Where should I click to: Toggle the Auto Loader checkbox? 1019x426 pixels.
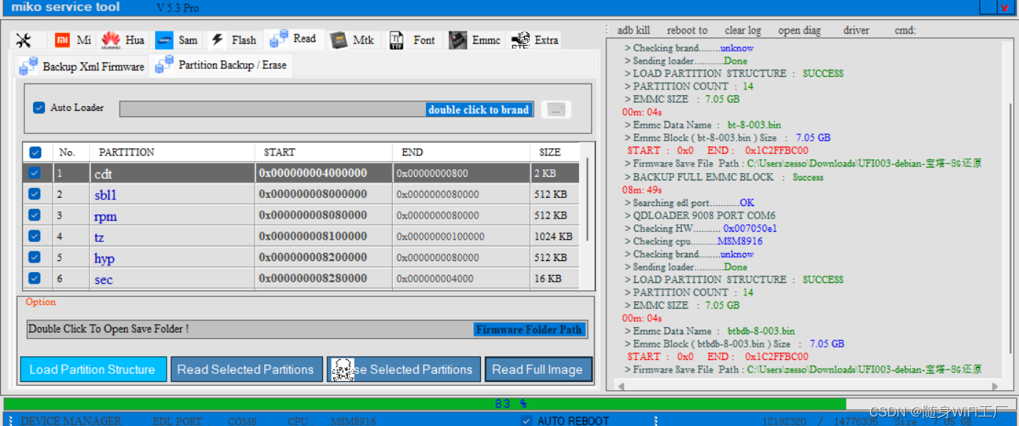39,108
